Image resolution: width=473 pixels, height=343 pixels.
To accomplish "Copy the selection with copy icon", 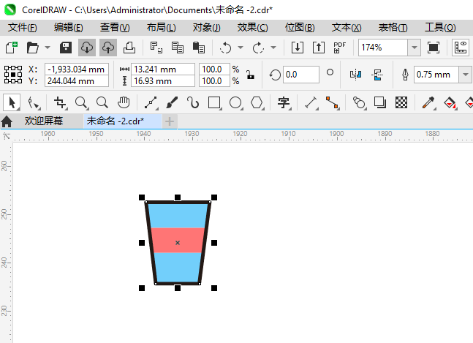I will pos(178,48).
